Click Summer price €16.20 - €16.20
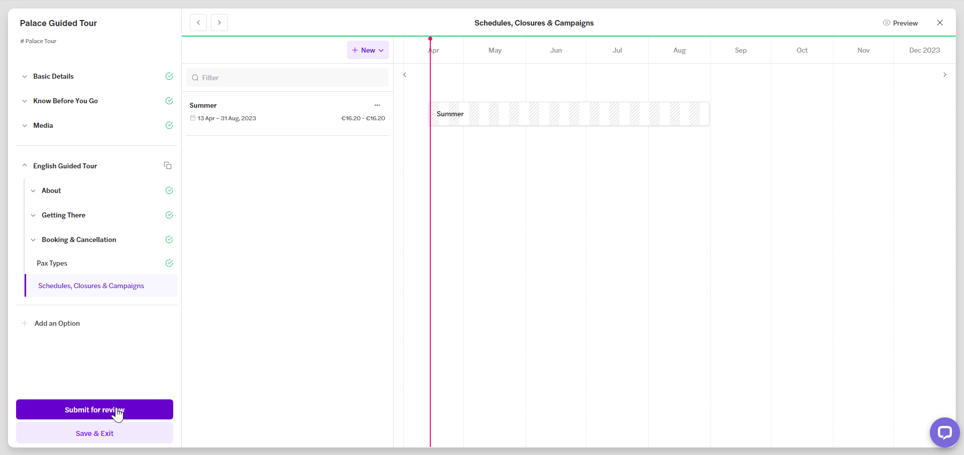 click(x=363, y=118)
